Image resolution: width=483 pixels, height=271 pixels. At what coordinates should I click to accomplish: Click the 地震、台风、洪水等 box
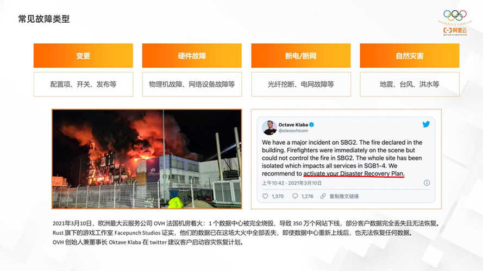coord(410,84)
